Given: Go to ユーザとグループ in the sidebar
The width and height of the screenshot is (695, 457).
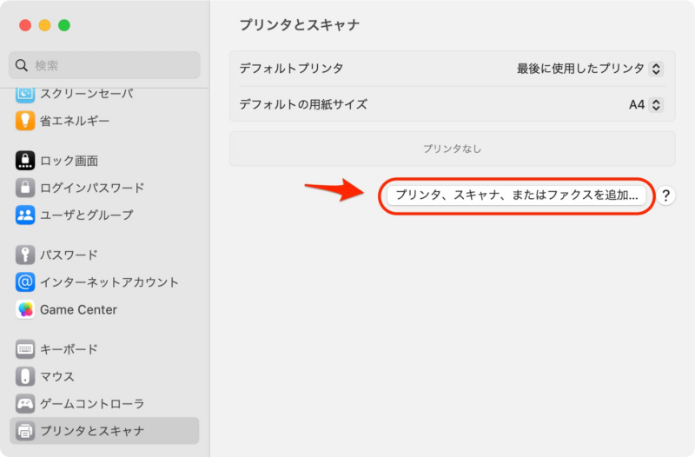Looking at the screenshot, I should coord(86,215).
